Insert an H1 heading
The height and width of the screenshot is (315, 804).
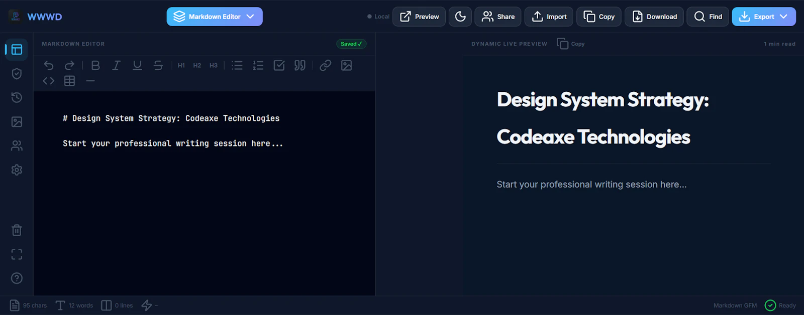click(181, 66)
